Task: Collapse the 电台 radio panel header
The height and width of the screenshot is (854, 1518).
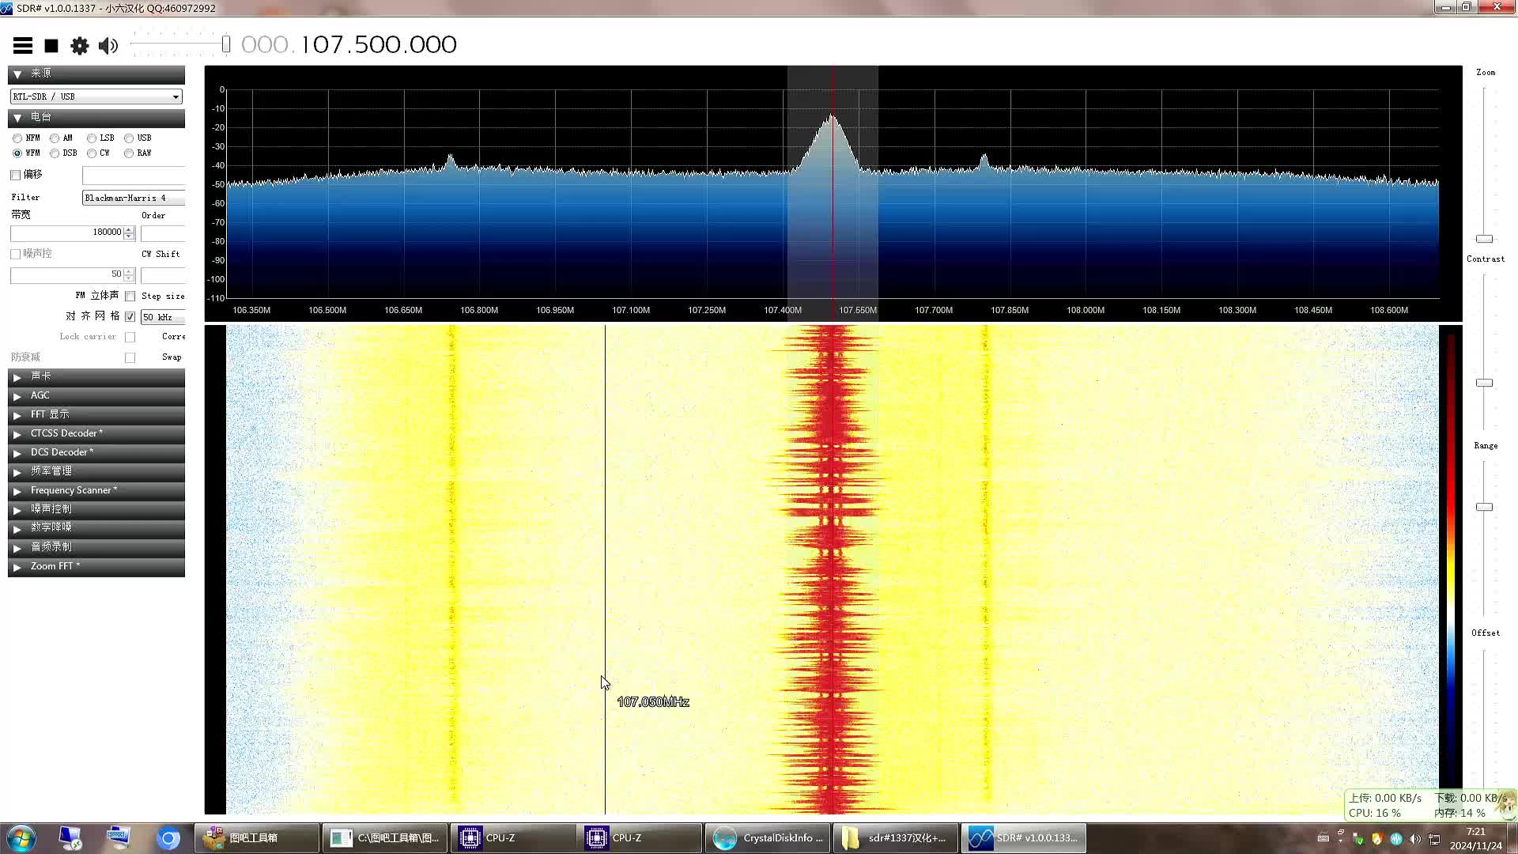Action: pos(96,118)
